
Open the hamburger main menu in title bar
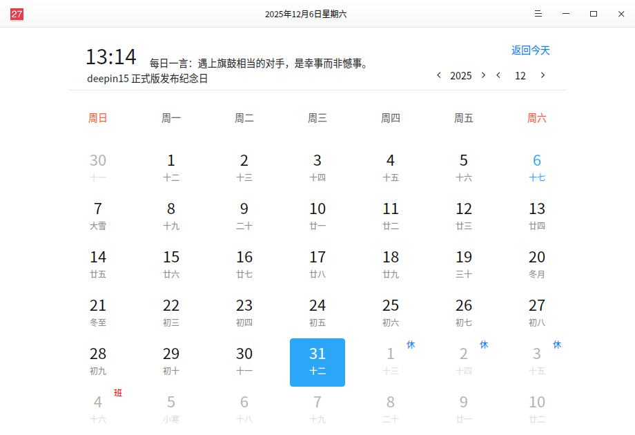(538, 14)
